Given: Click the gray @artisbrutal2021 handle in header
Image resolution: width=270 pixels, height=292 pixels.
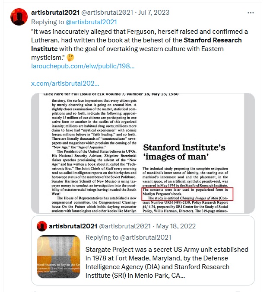Looking at the screenshot, I should coord(107,13).
